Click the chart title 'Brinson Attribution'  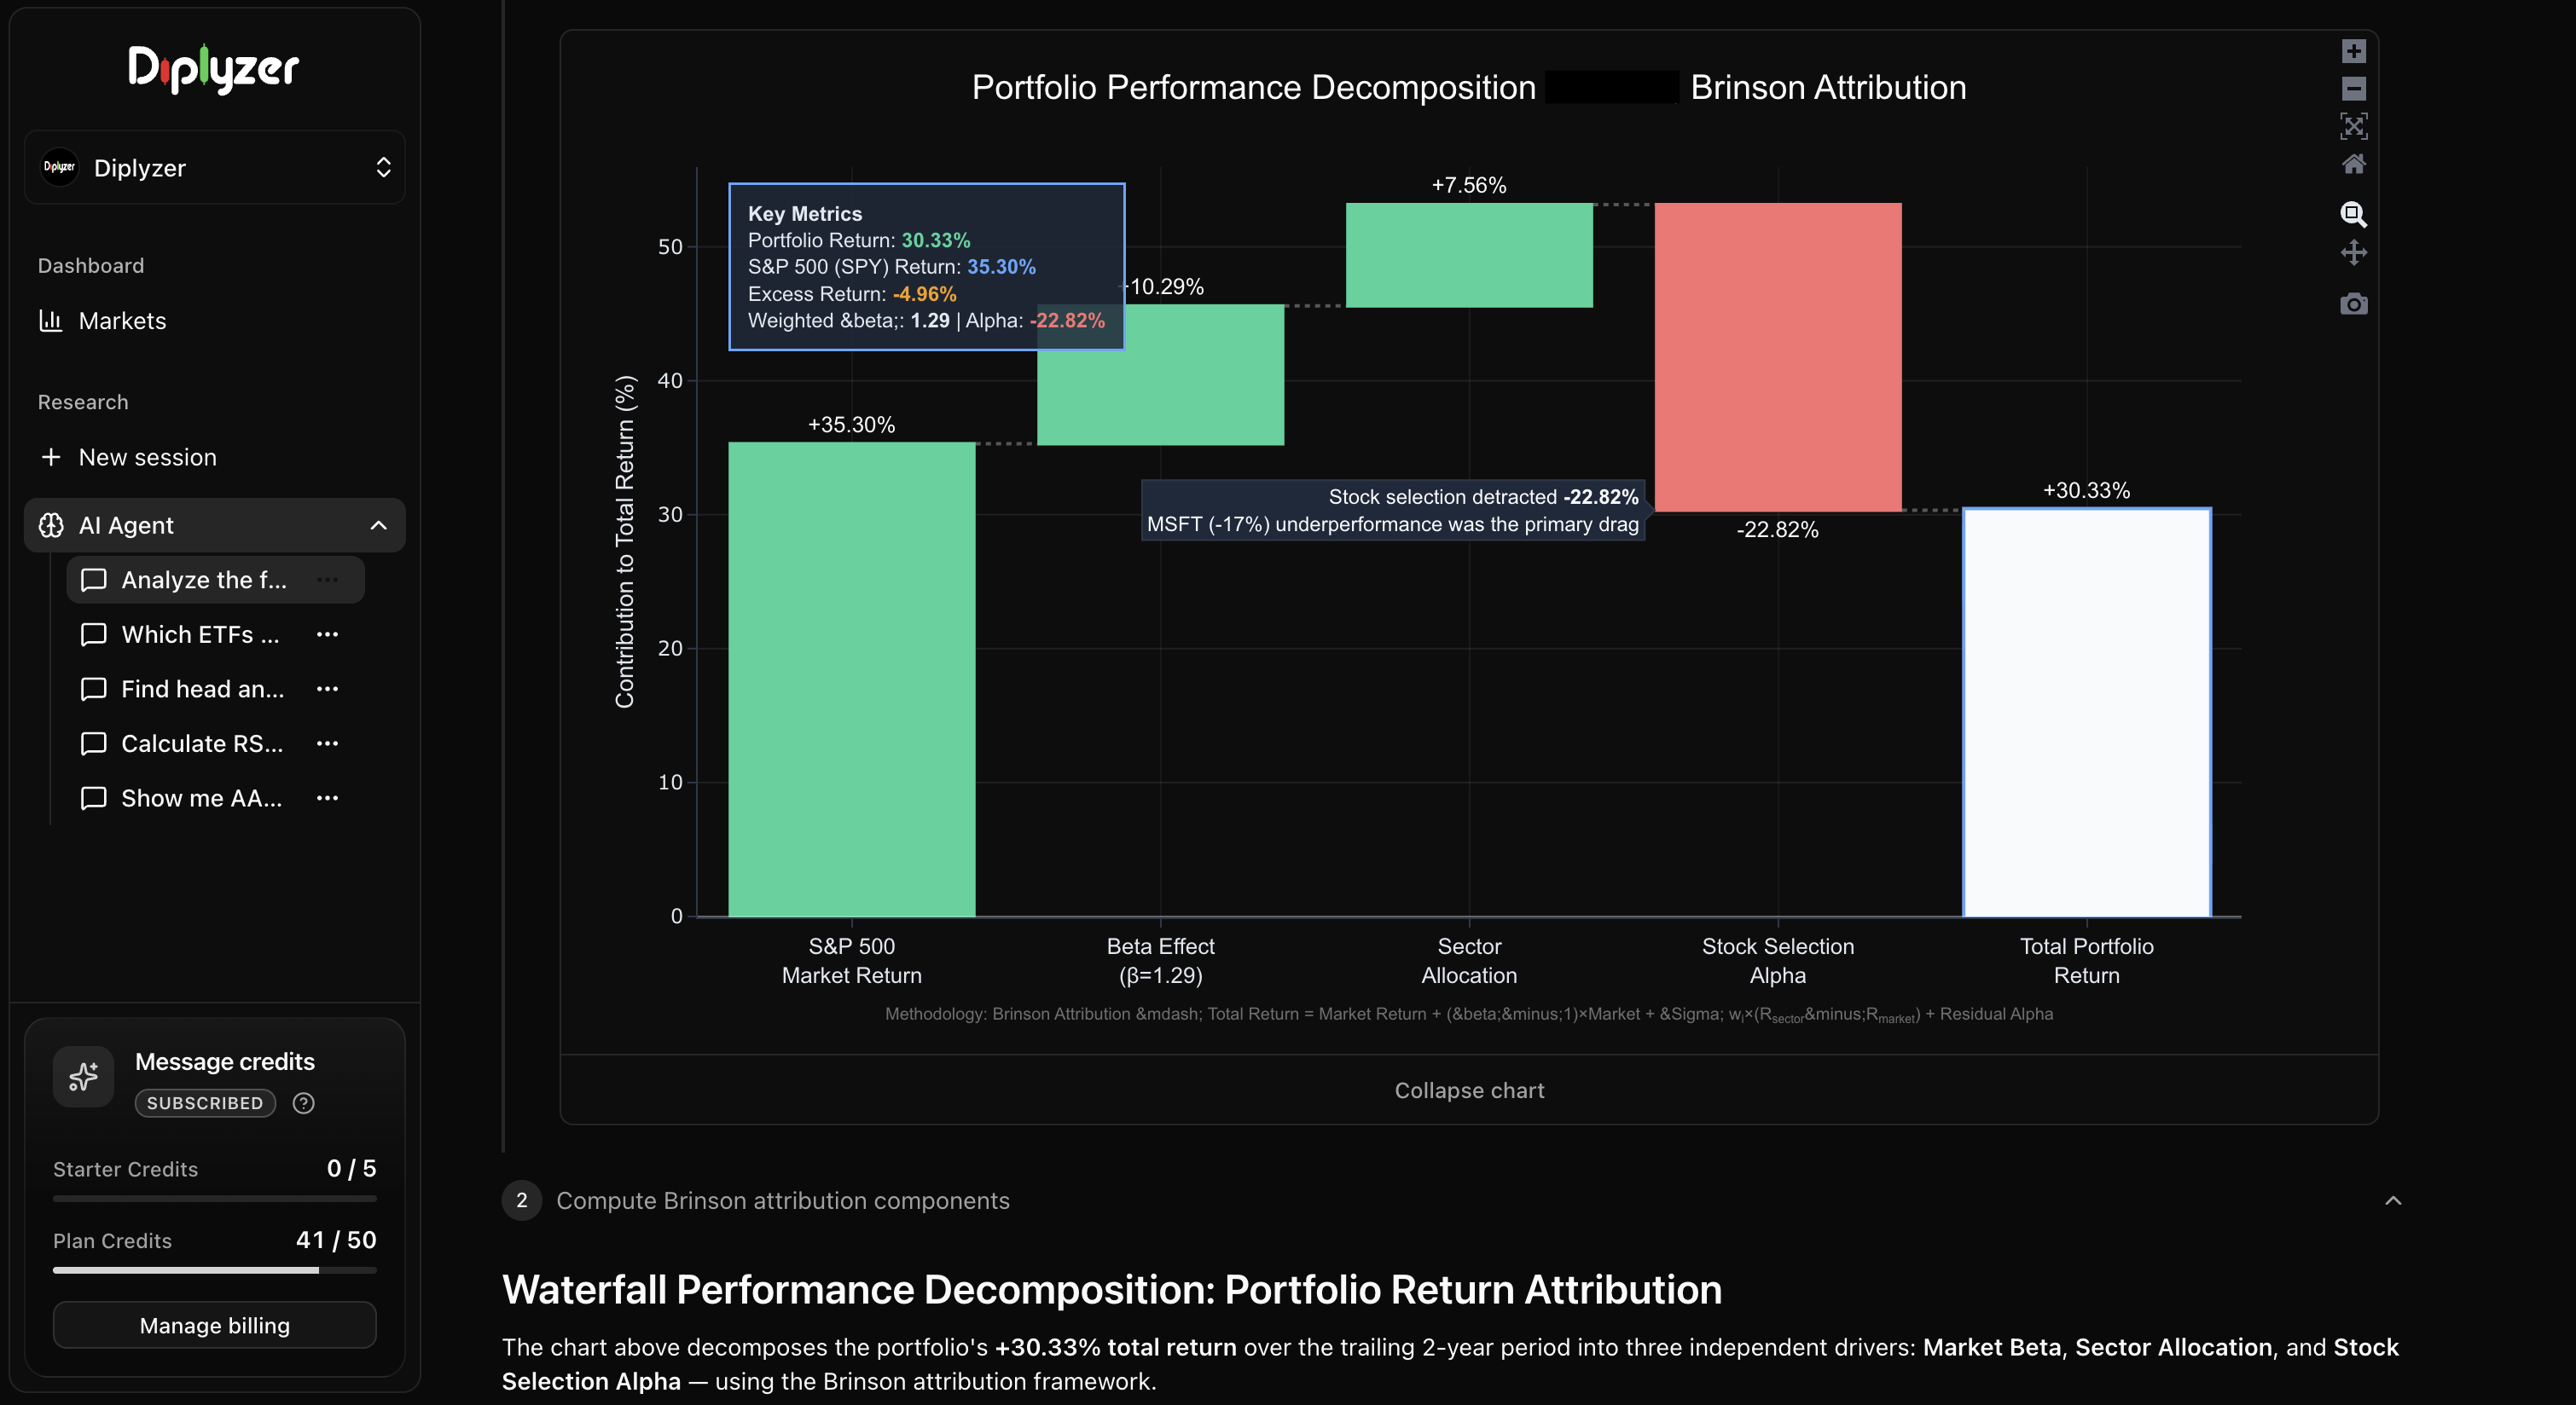(1829, 87)
